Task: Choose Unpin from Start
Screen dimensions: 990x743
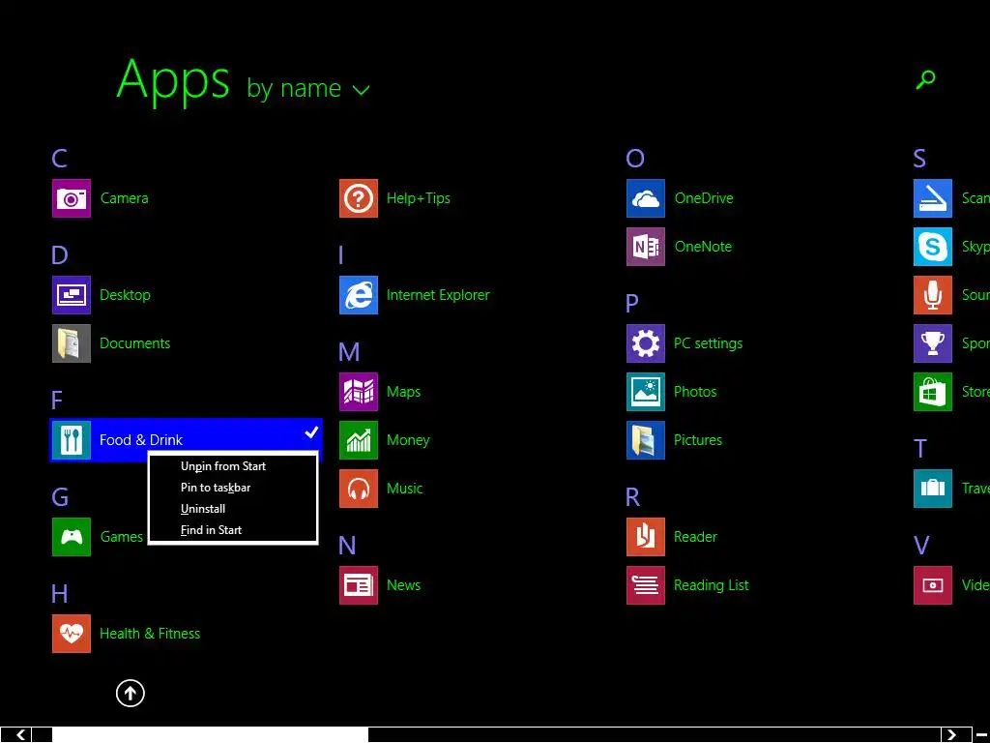Action: [223, 466]
